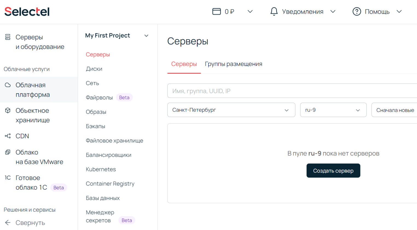The height and width of the screenshot is (230, 417).
Task: Click the notifications bell icon
Action: click(274, 11)
